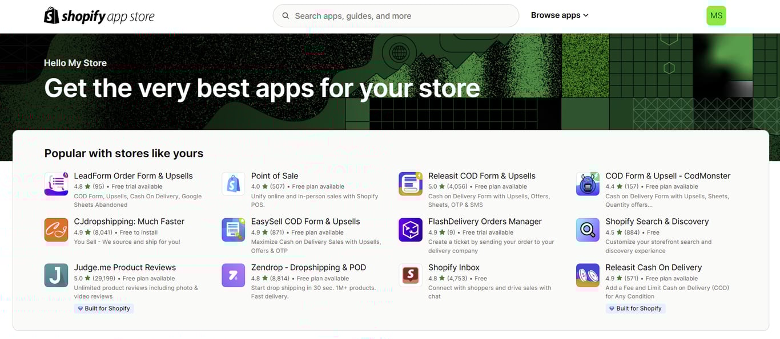This screenshot has height=339, width=780.
Task: Expand the MS account menu
Action: tap(716, 15)
